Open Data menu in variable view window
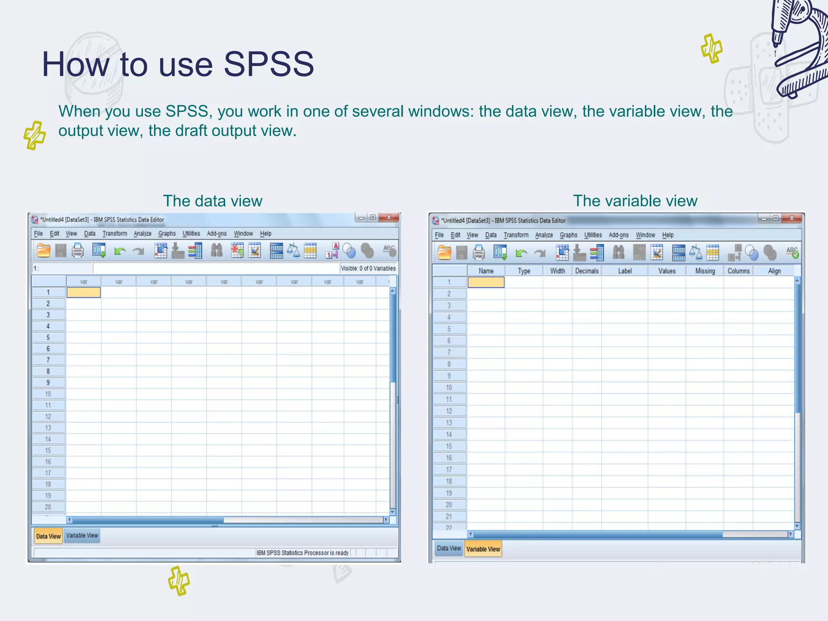Viewport: 828px width, 621px height. point(491,235)
